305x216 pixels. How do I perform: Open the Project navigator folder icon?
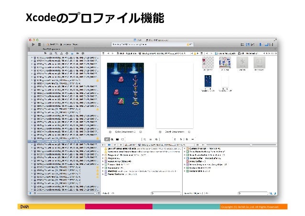pyautogui.click(x=45, y=53)
